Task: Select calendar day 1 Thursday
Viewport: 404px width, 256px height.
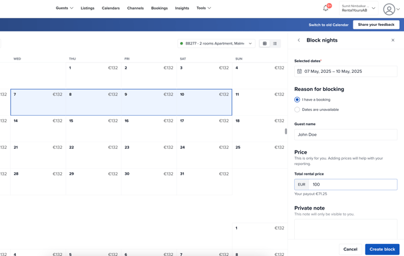Action: (93, 76)
